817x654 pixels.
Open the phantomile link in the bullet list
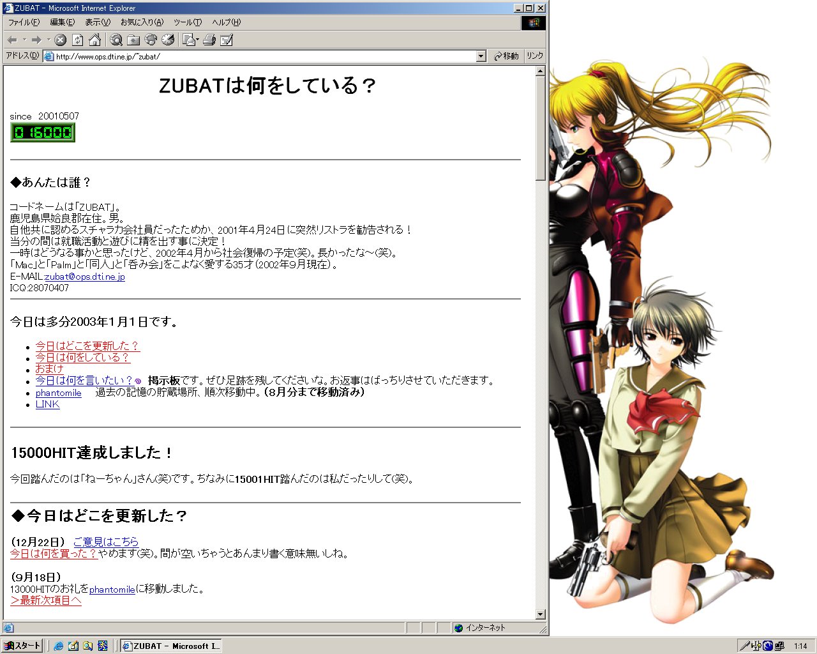59,393
